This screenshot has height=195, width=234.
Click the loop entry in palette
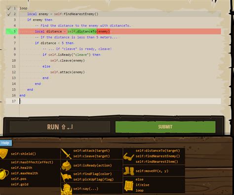point(140,191)
